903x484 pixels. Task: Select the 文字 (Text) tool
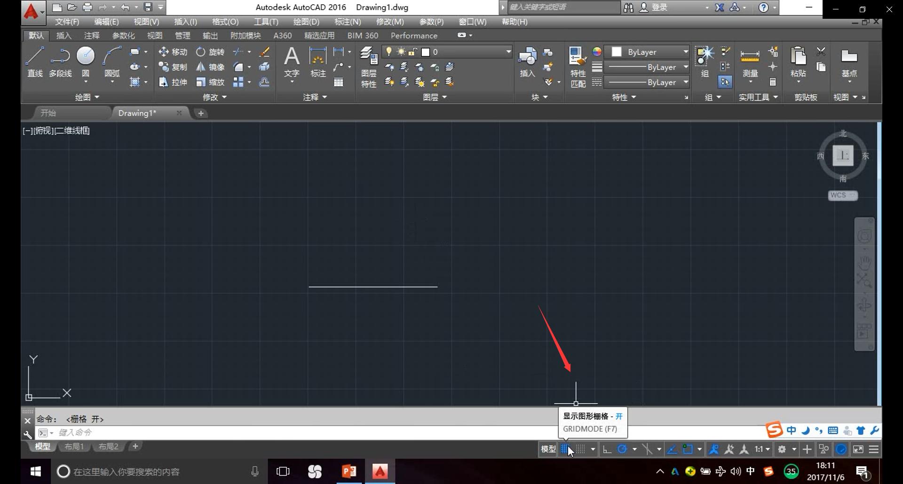pyautogui.click(x=292, y=62)
